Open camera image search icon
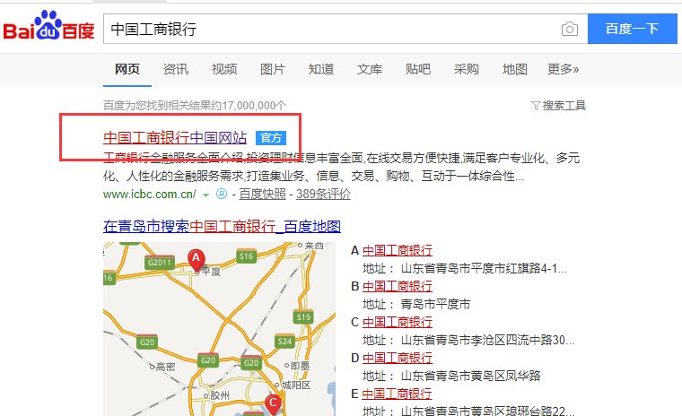Image resolution: width=682 pixels, height=416 pixels. 569,29
